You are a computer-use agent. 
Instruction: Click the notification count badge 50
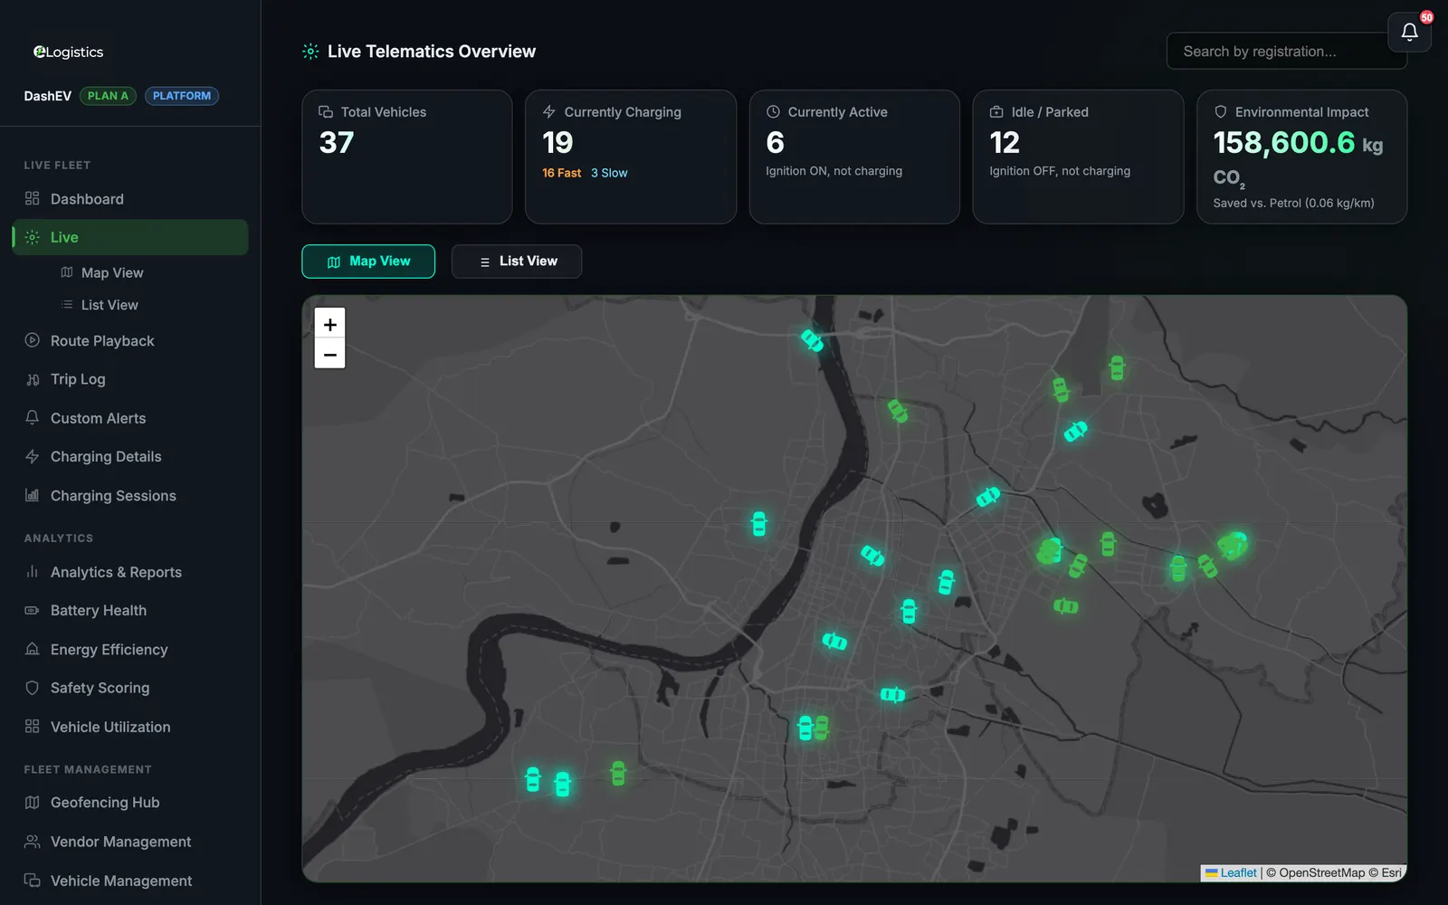click(x=1426, y=17)
